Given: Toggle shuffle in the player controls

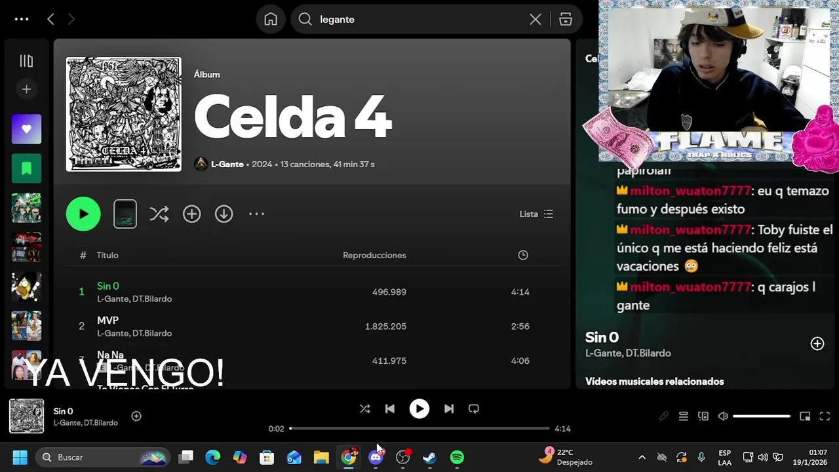Looking at the screenshot, I should [364, 408].
